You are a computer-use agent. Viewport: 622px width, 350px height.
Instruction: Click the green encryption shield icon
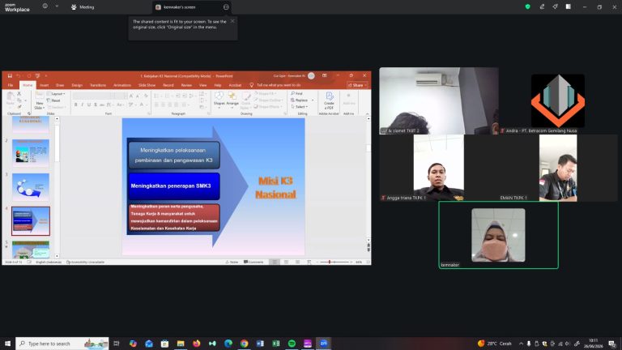(527, 6)
